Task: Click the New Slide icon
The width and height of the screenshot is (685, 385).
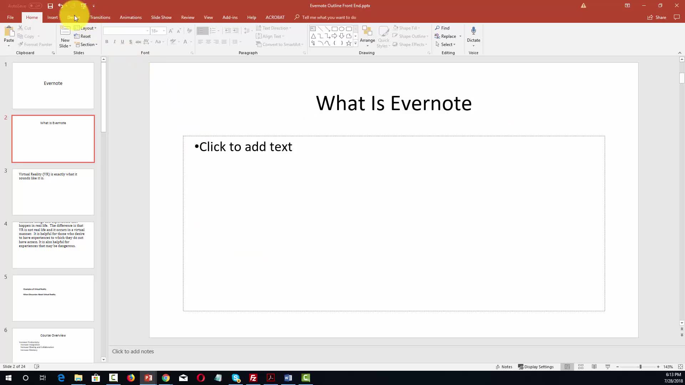Action: coord(65,32)
